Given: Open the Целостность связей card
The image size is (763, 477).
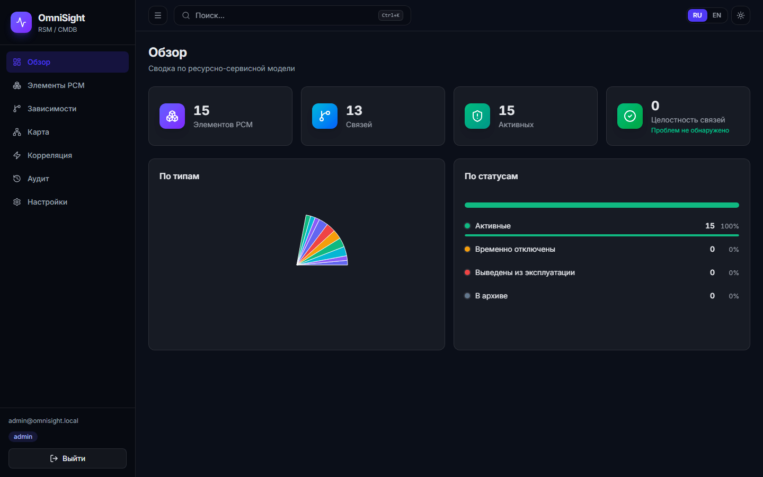Looking at the screenshot, I should point(678,116).
